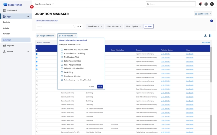Click the magnifier icon in adoption search
Image resolution: width=217 pixels, height=135 pixels.
[74, 26]
